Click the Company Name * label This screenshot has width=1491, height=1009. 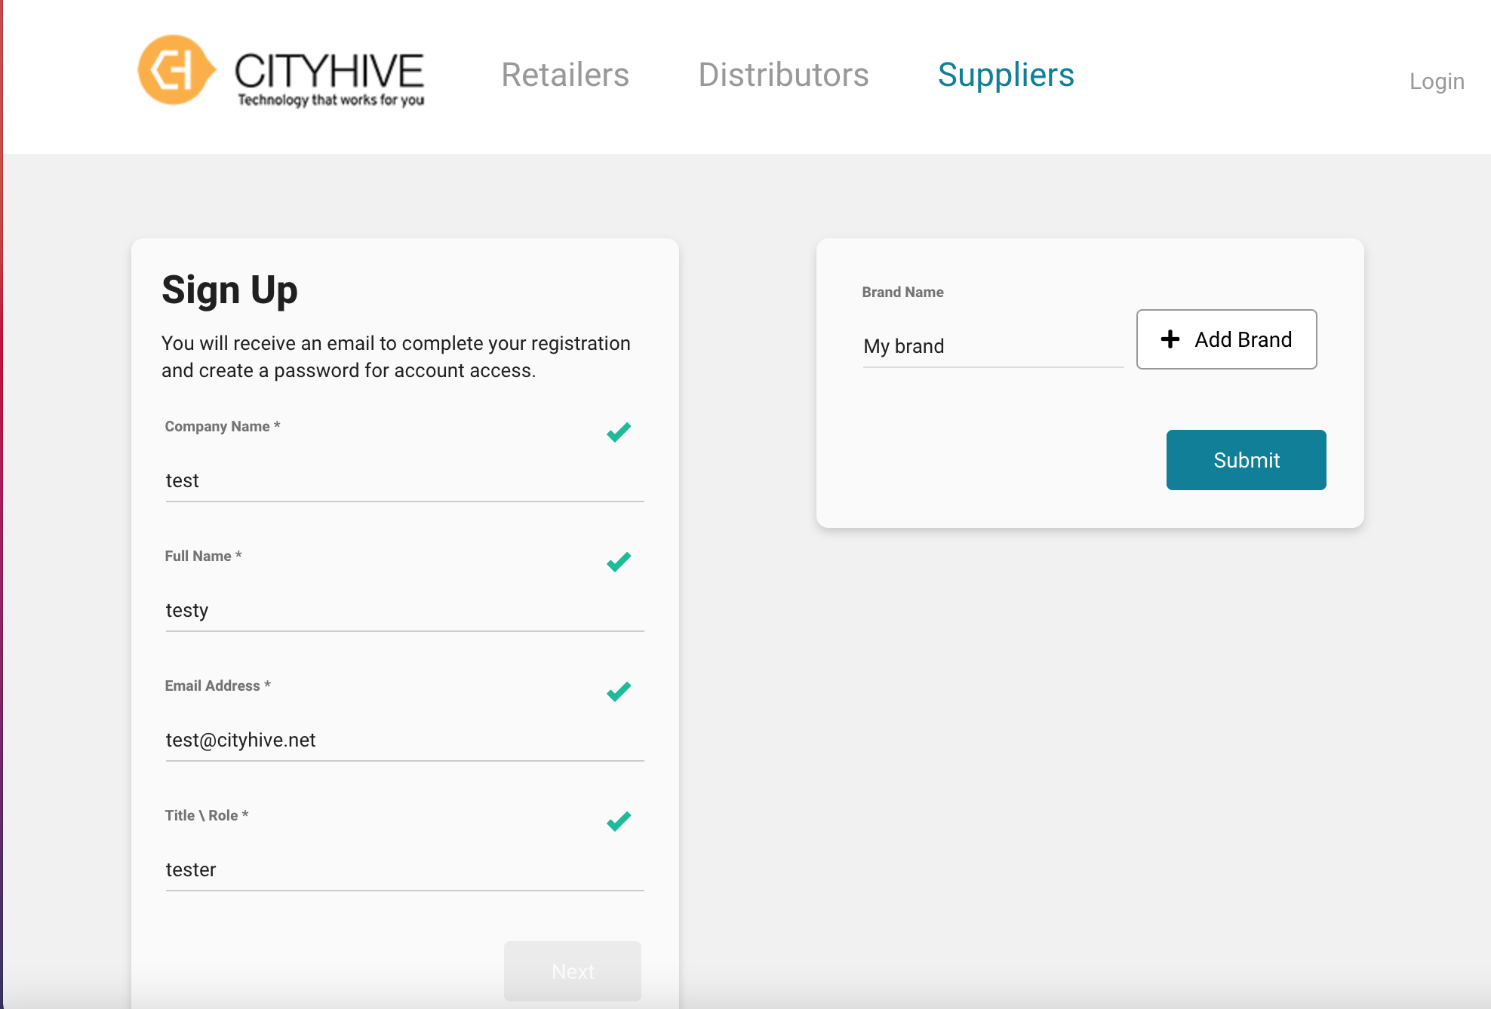click(x=223, y=426)
